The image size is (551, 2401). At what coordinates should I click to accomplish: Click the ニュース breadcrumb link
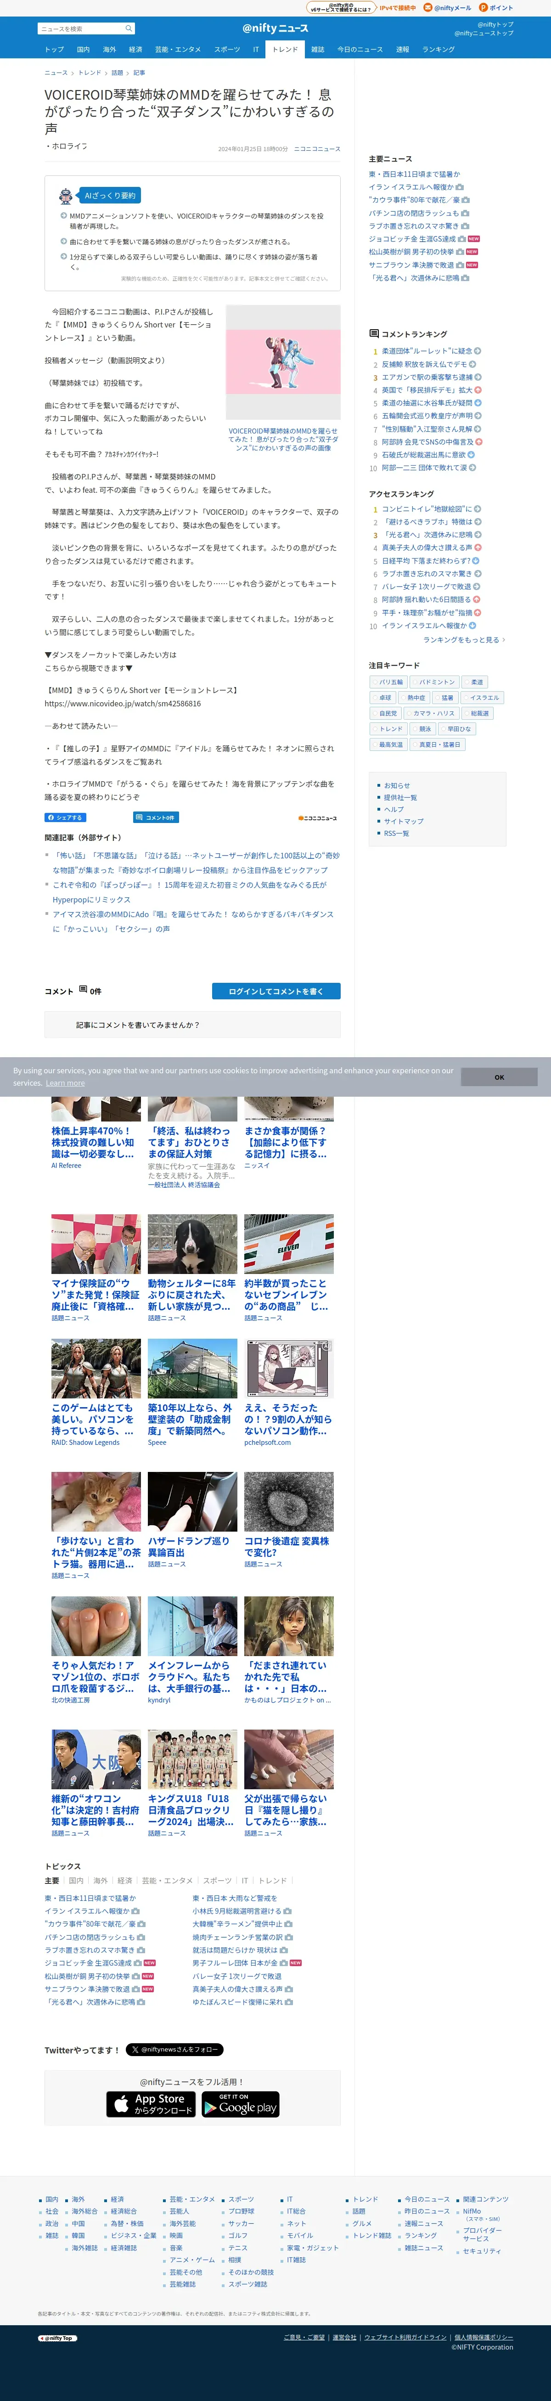click(x=56, y=73)
